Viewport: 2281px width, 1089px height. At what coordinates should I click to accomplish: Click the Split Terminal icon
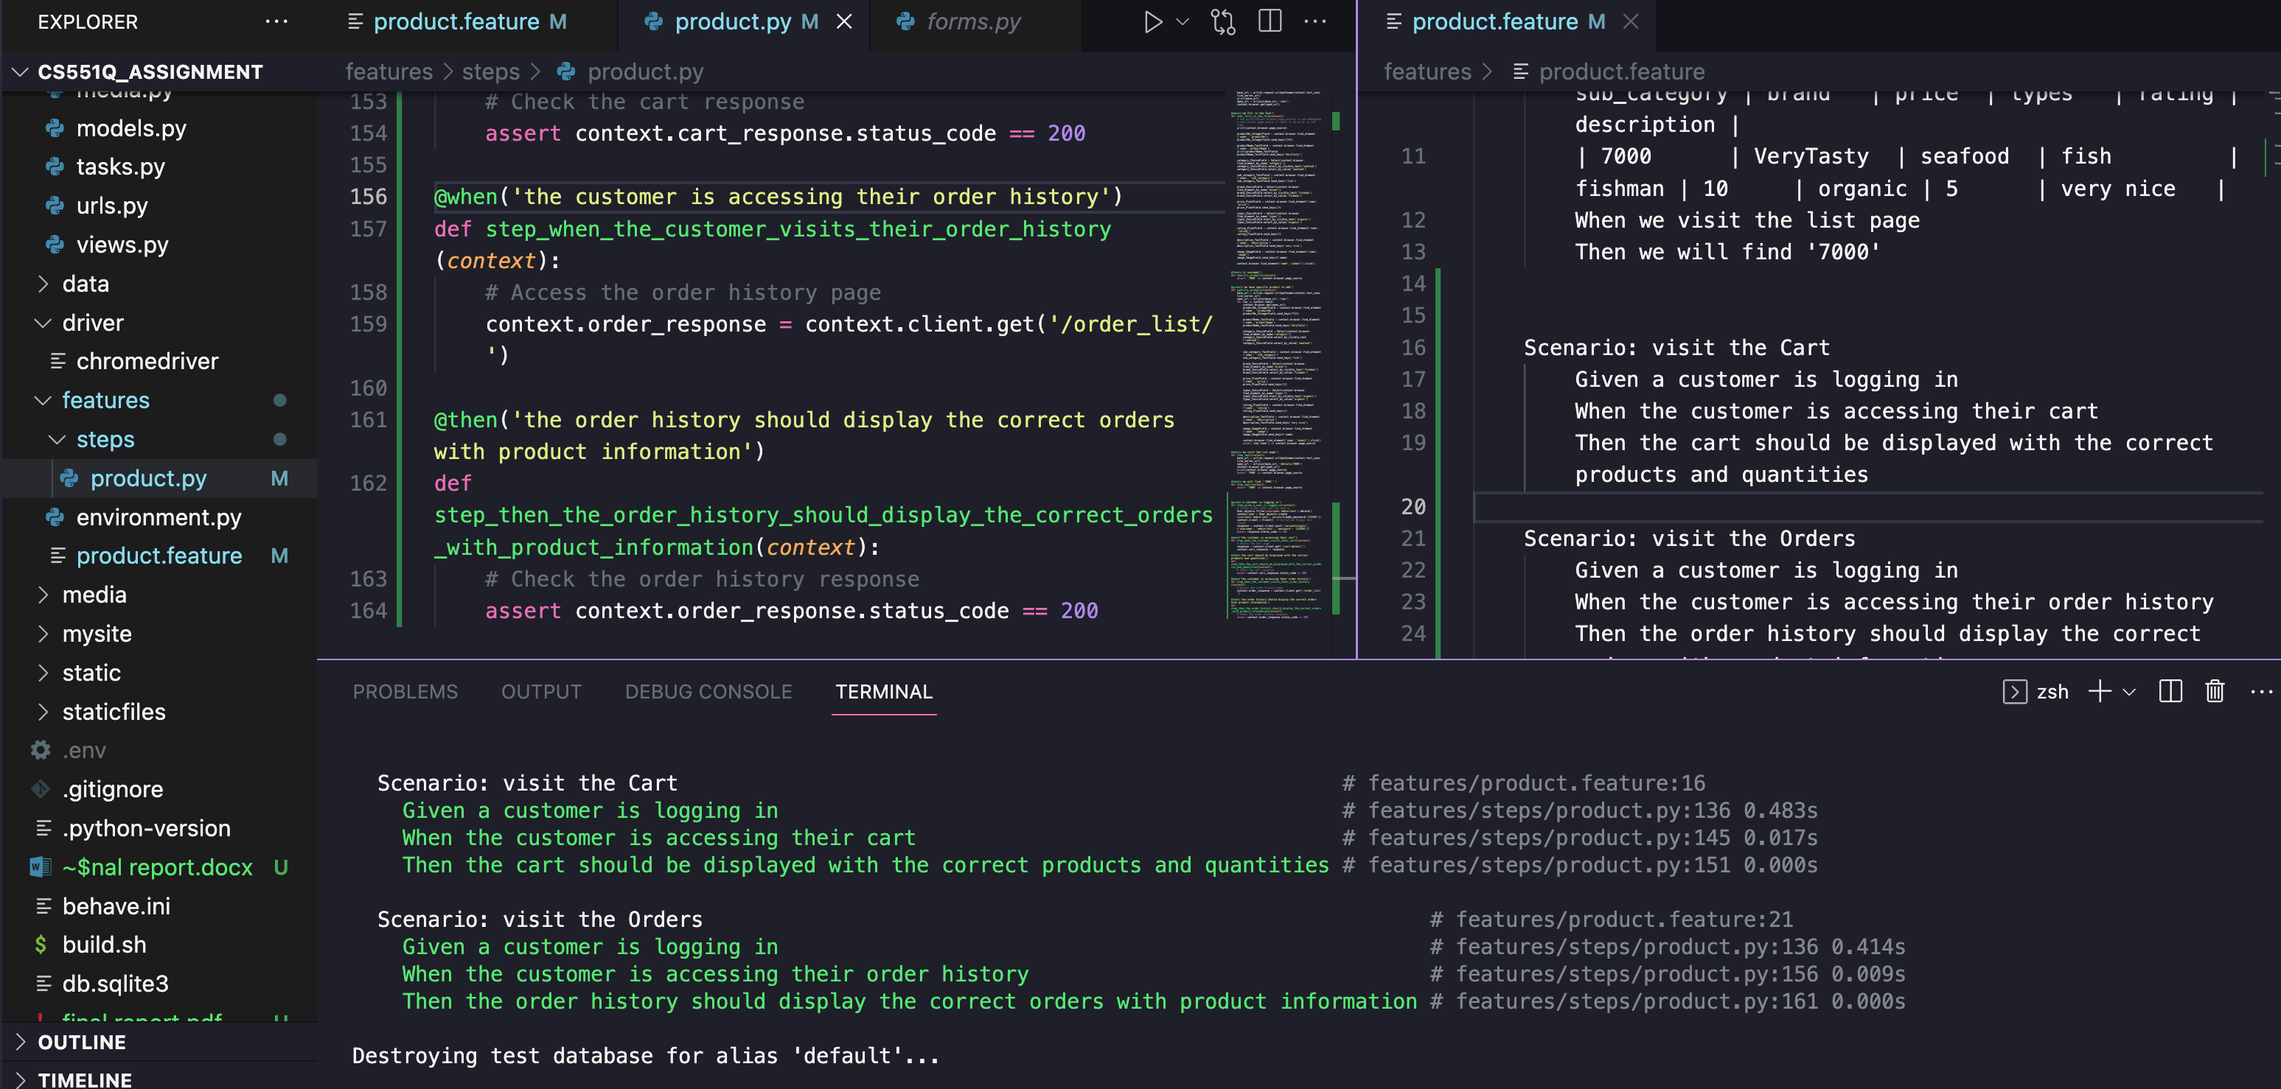coord(2170,691)
